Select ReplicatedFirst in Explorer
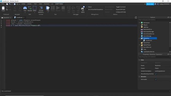Viewport: 171px width, 96px height. (147, 29)
